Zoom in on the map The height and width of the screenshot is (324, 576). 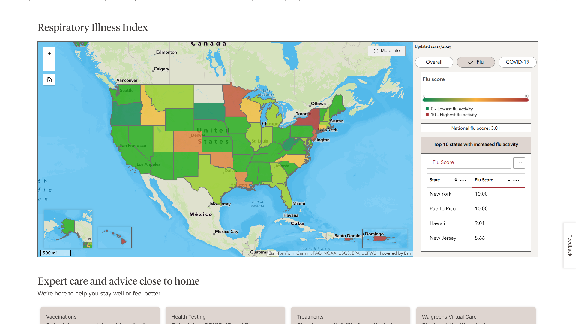(x=49, y=53)
